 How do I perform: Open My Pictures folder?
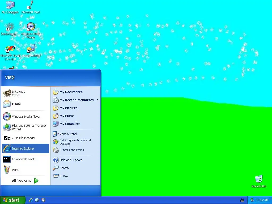76,108
